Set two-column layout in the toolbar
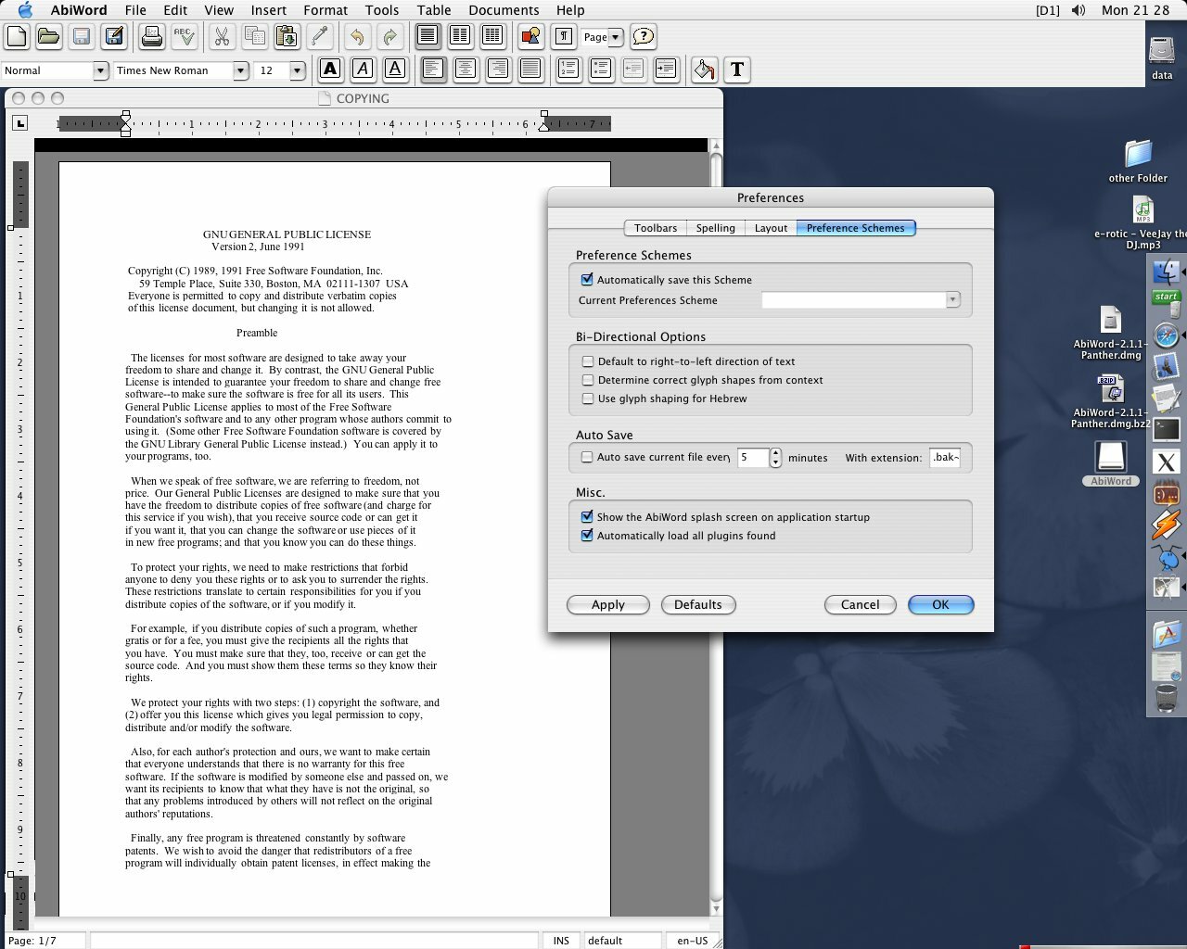Screen dimensions: 1187x949 460,37
